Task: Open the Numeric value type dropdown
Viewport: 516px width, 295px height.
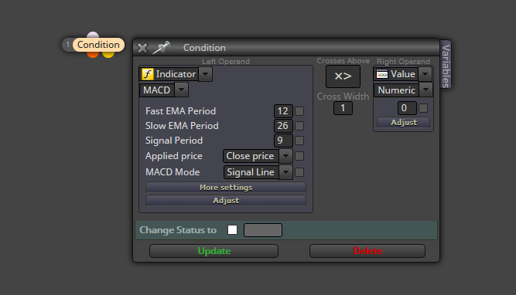Action: [425, 90]
